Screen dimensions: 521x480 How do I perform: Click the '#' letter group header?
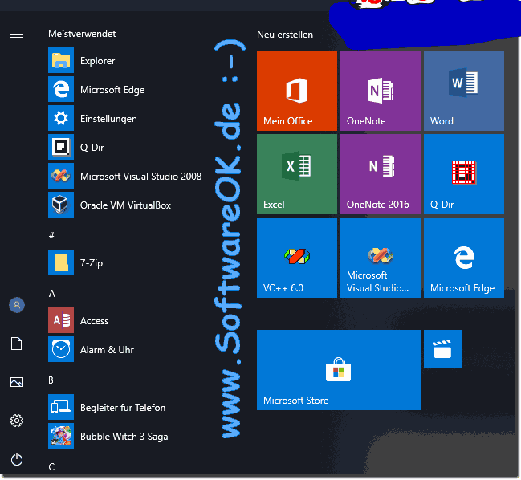[x=51, y=235]
